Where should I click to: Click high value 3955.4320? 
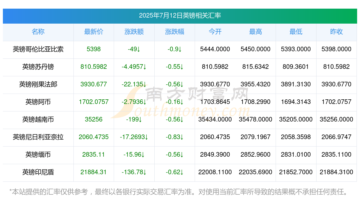[x=255, y=84]
